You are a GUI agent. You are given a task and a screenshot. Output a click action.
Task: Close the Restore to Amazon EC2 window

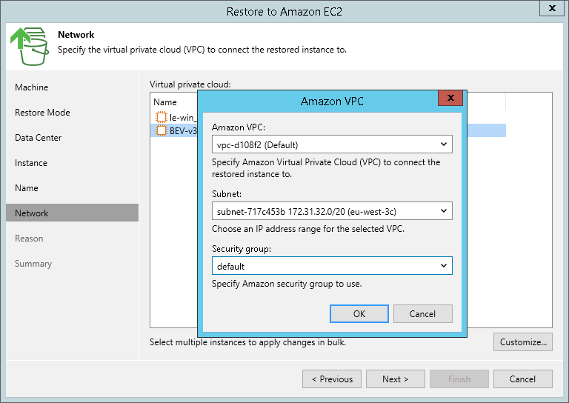pos(551,8)
